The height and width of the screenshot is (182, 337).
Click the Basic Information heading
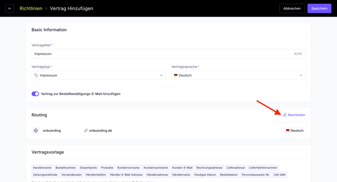coord(49,30)
